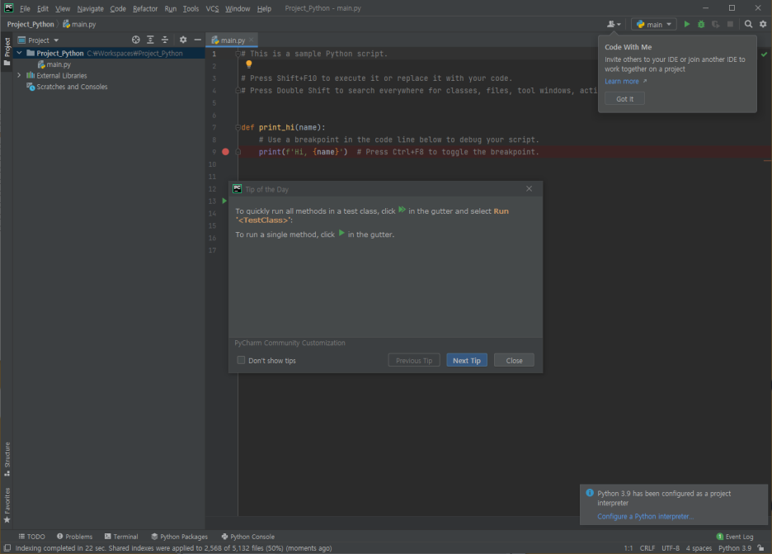
Task: Change 4 spaces indent setting
Action: coord(699,548)
